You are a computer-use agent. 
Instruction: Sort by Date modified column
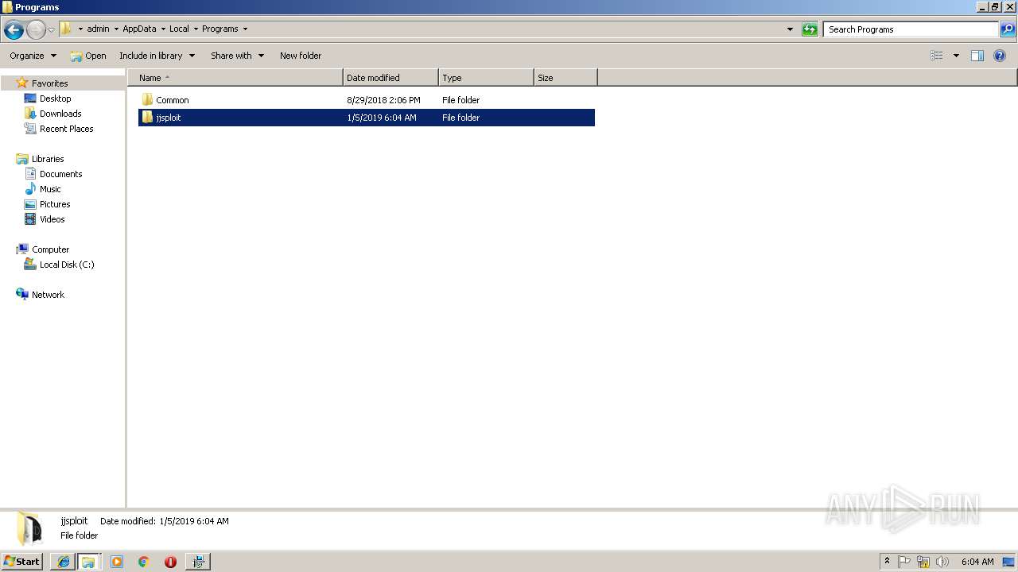coord(390,78)
